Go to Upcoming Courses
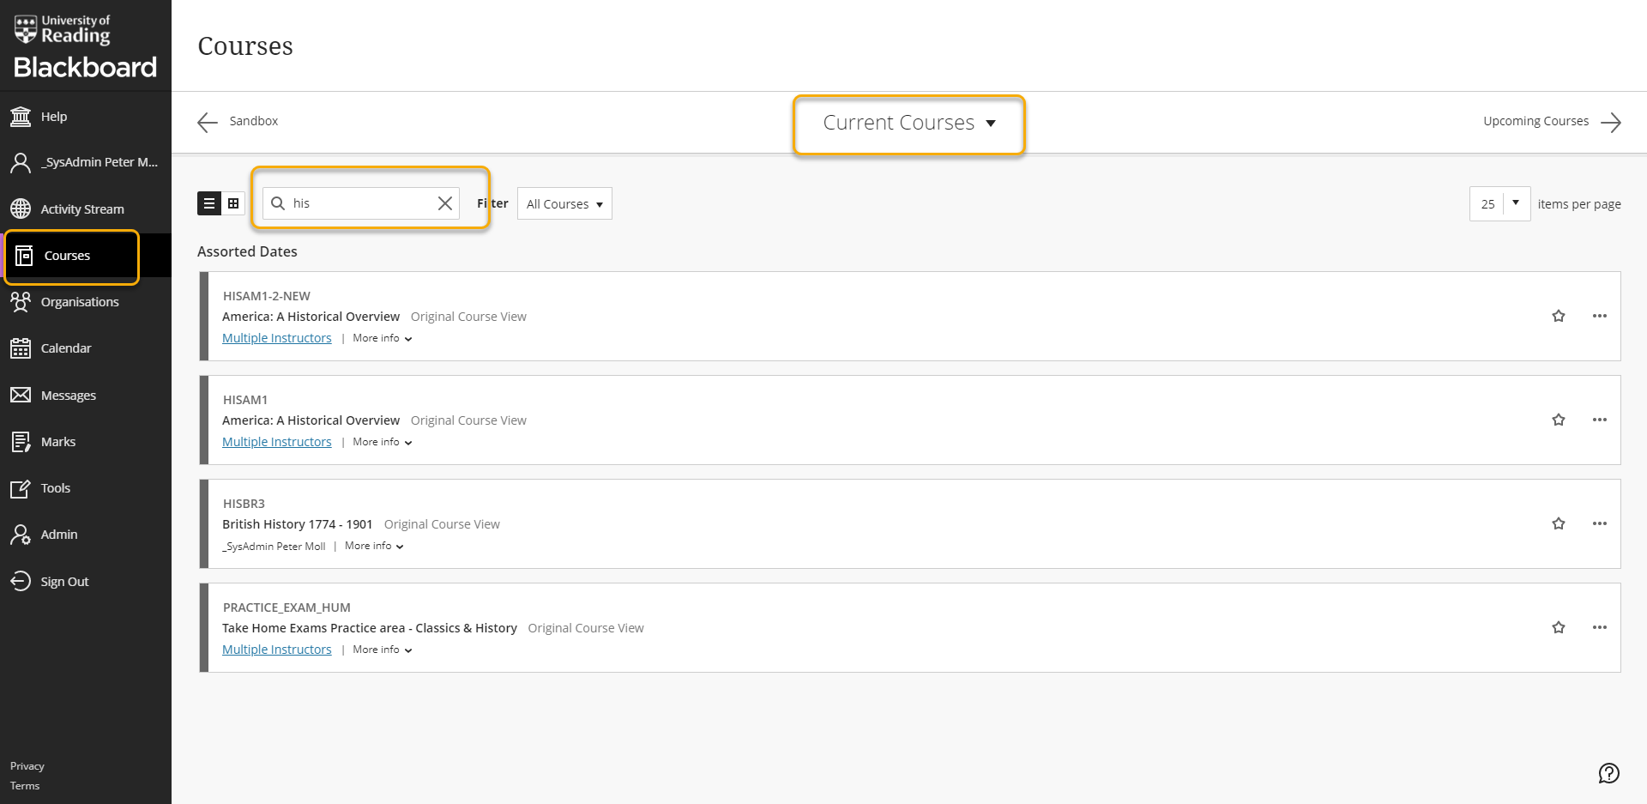Viewport: 1647px width, 804px height. pos(1535,121)
